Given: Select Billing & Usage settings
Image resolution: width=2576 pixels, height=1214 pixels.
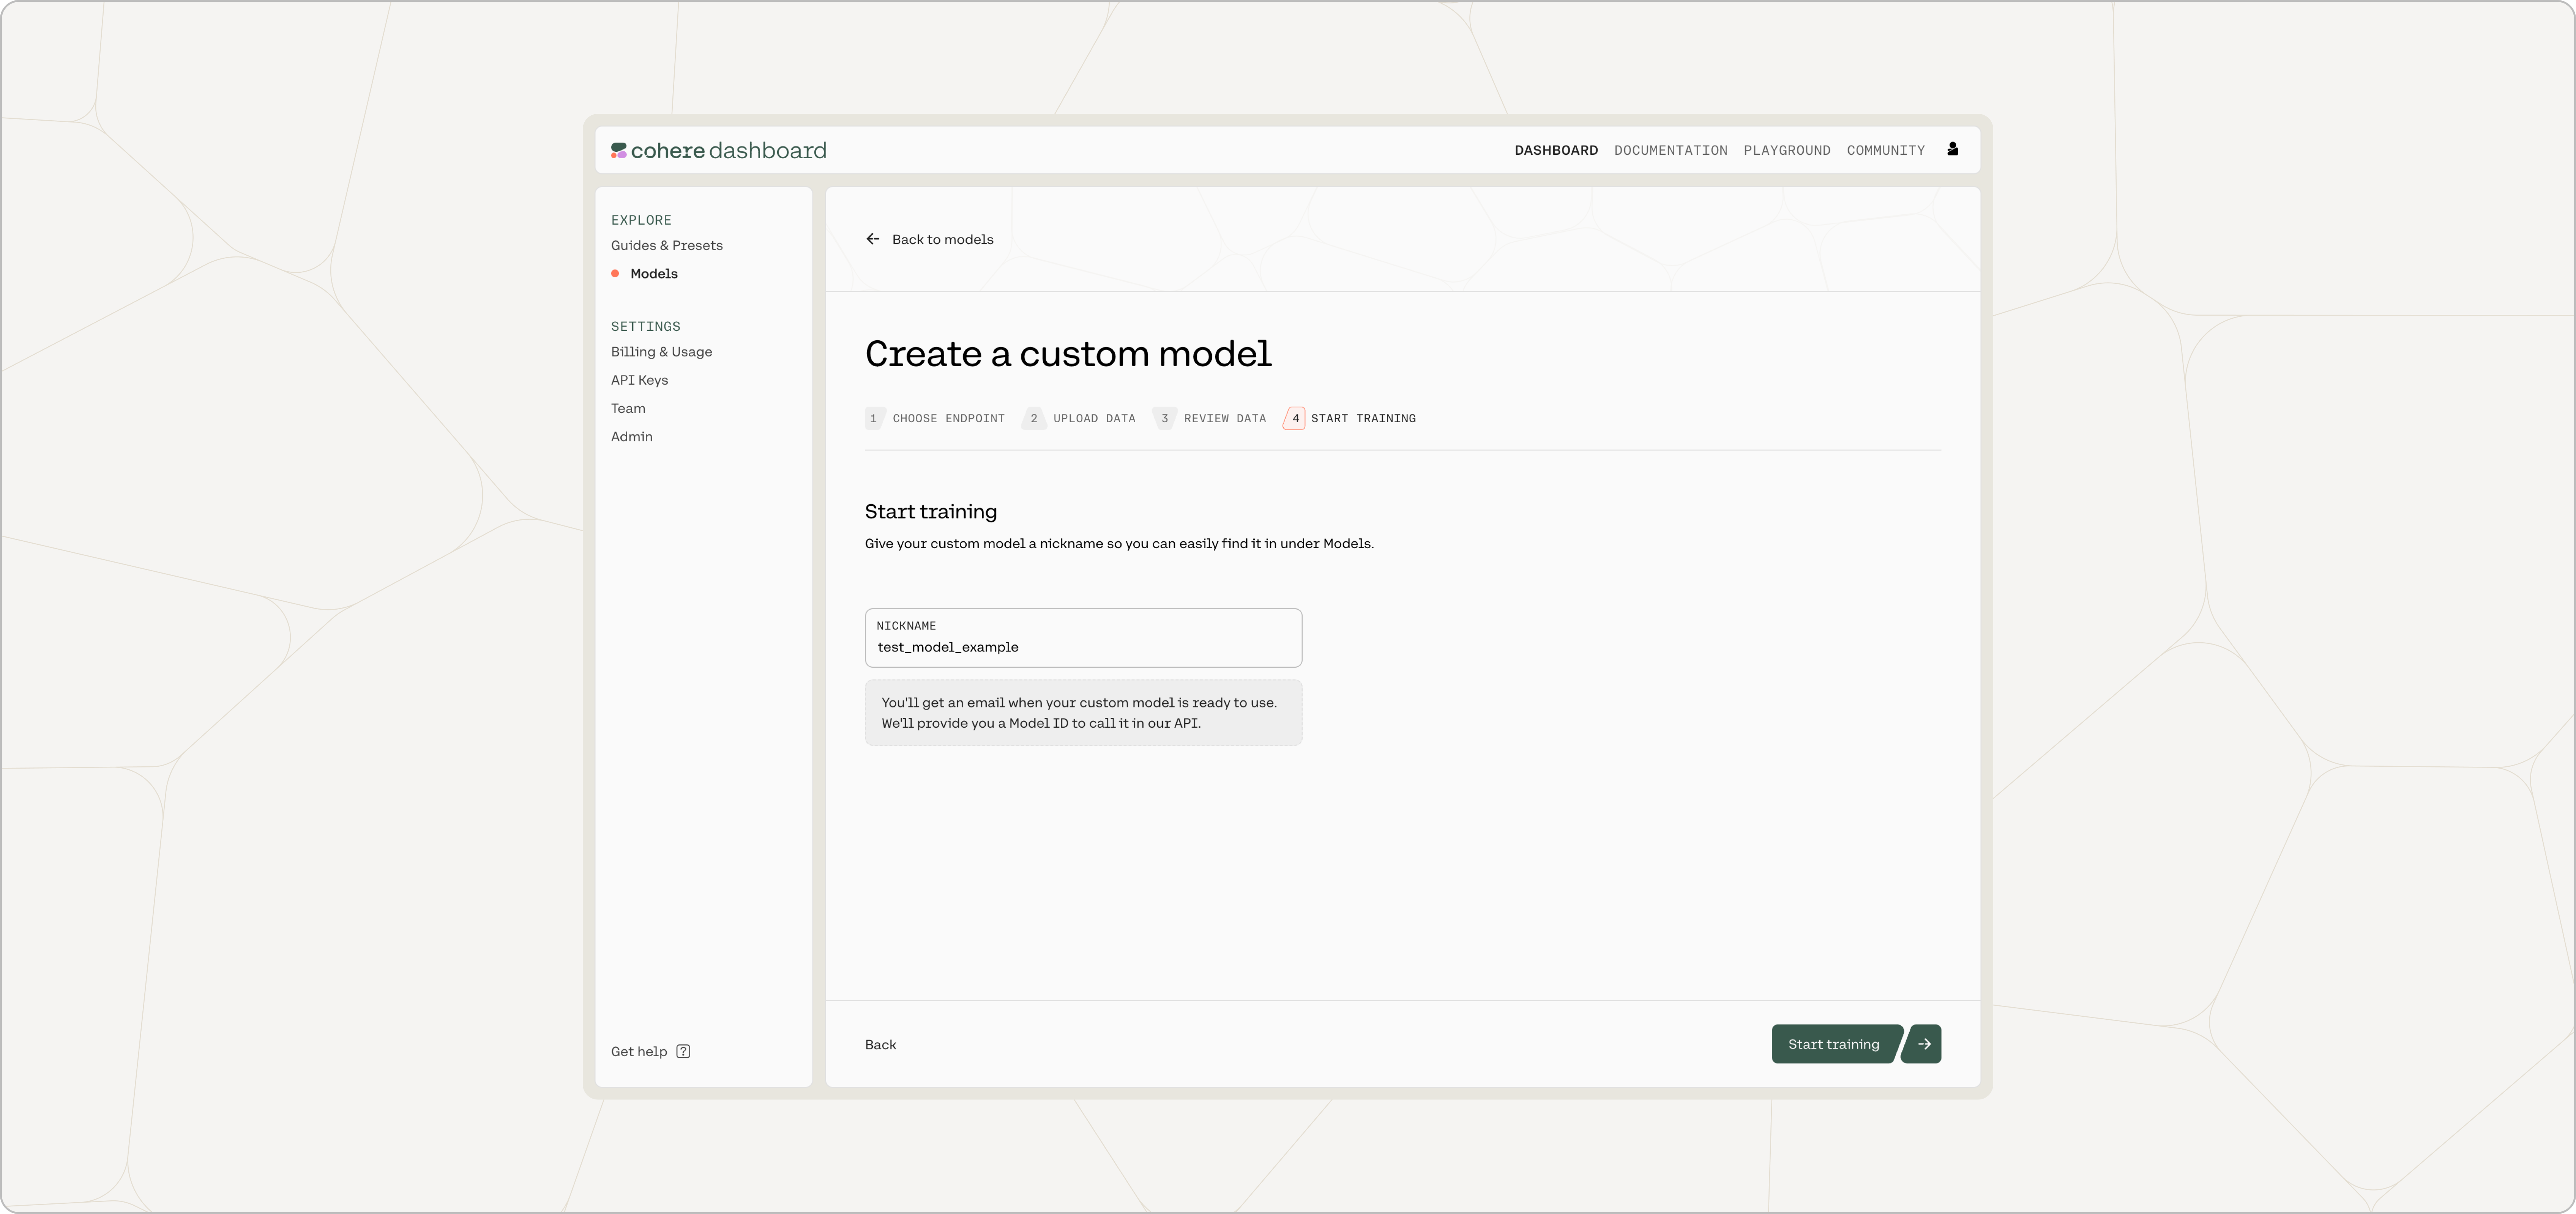Looking at the screenshot, I should (x=661, y=352).
